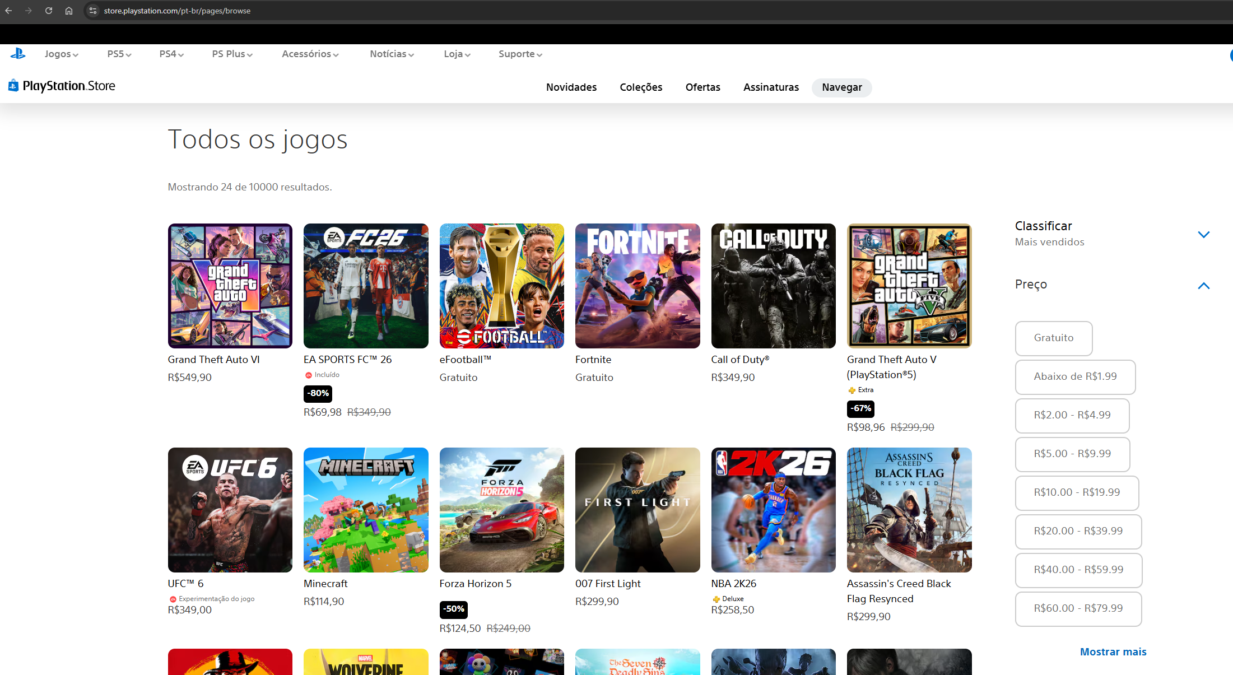The height and width of the screenshot is (675, 1233).
Task: Open the Fortnite cover image
Action: (x=638, y=286)
